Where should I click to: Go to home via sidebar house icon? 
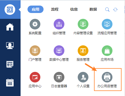point(10,27)
